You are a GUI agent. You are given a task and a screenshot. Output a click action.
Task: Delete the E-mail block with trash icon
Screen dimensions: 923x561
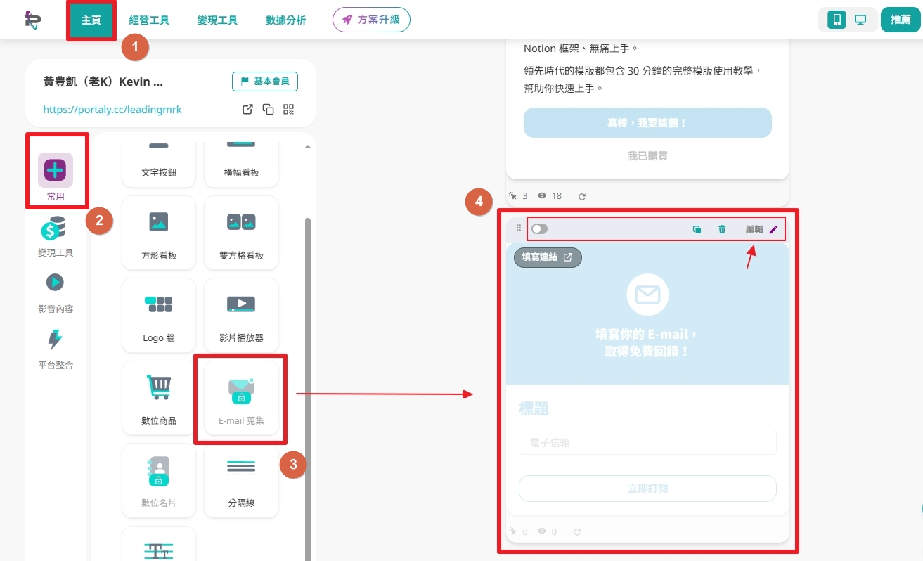point(722,229)
